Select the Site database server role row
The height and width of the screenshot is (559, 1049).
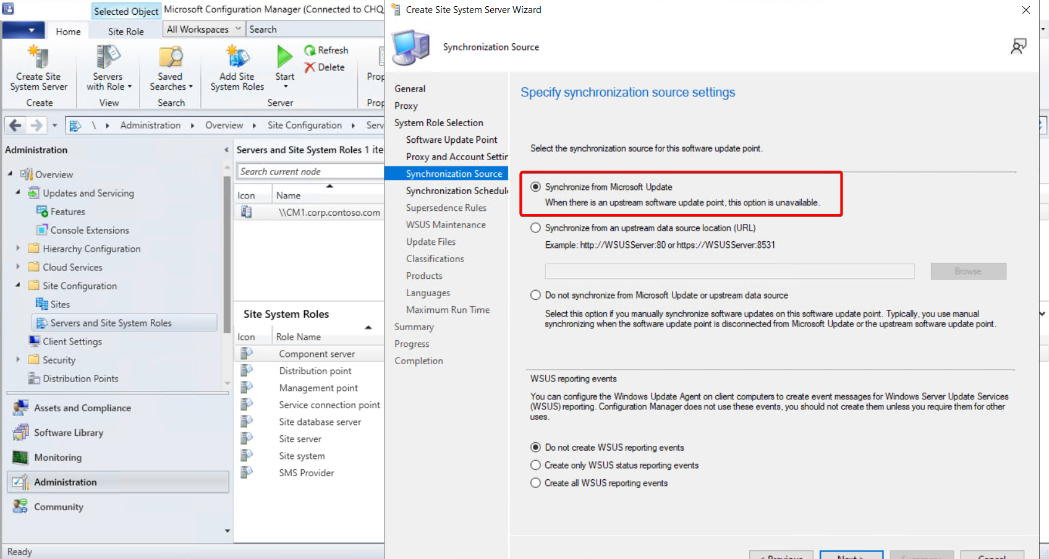[x=309, y=422]
